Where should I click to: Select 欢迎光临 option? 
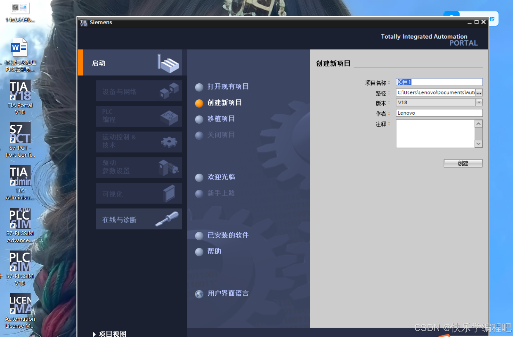[x=215, y=177]
